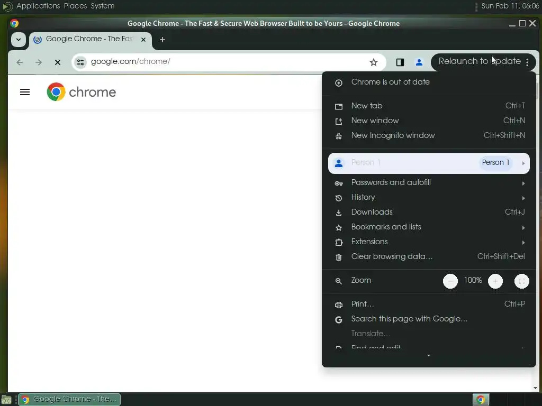Close the Google Chrome tab
Image resolution: width=542 pixels, height=406 pixels.
[143, 40]
